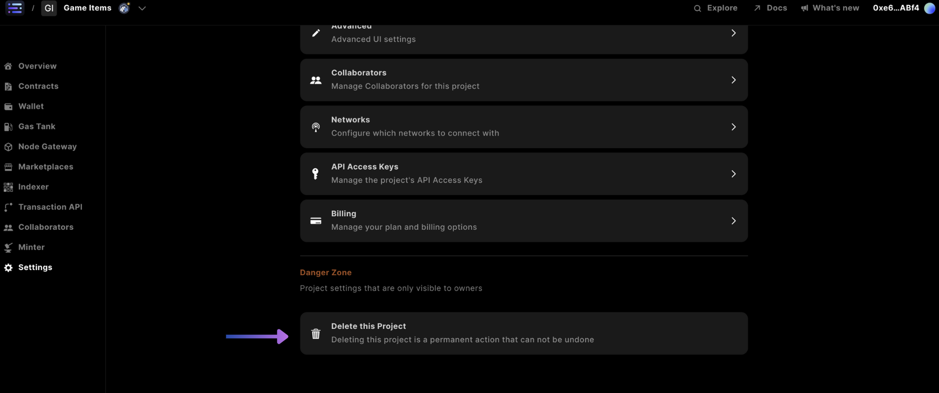Screen dimensions: 939x393
Task: Click the Wallet sidebar icon
Action: click(x=8, y=106)
